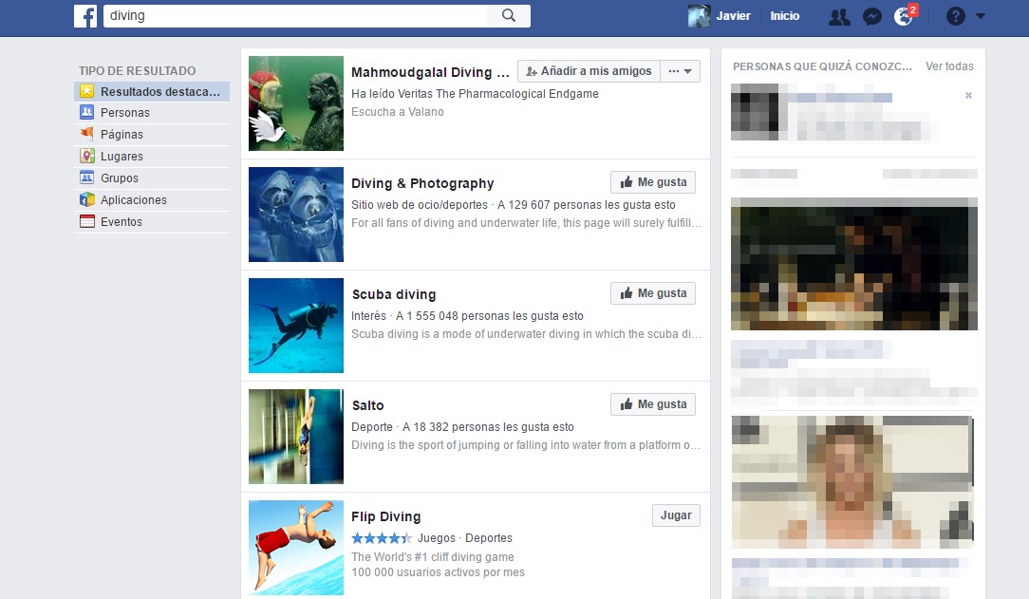This screenshot has width=1029, height=599.
Task: Click Scuba diving diver thumbnail
Action: coord(296,326)
